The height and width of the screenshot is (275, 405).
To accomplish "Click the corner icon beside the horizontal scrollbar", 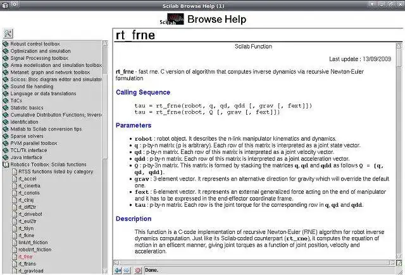I will [399, 263].
